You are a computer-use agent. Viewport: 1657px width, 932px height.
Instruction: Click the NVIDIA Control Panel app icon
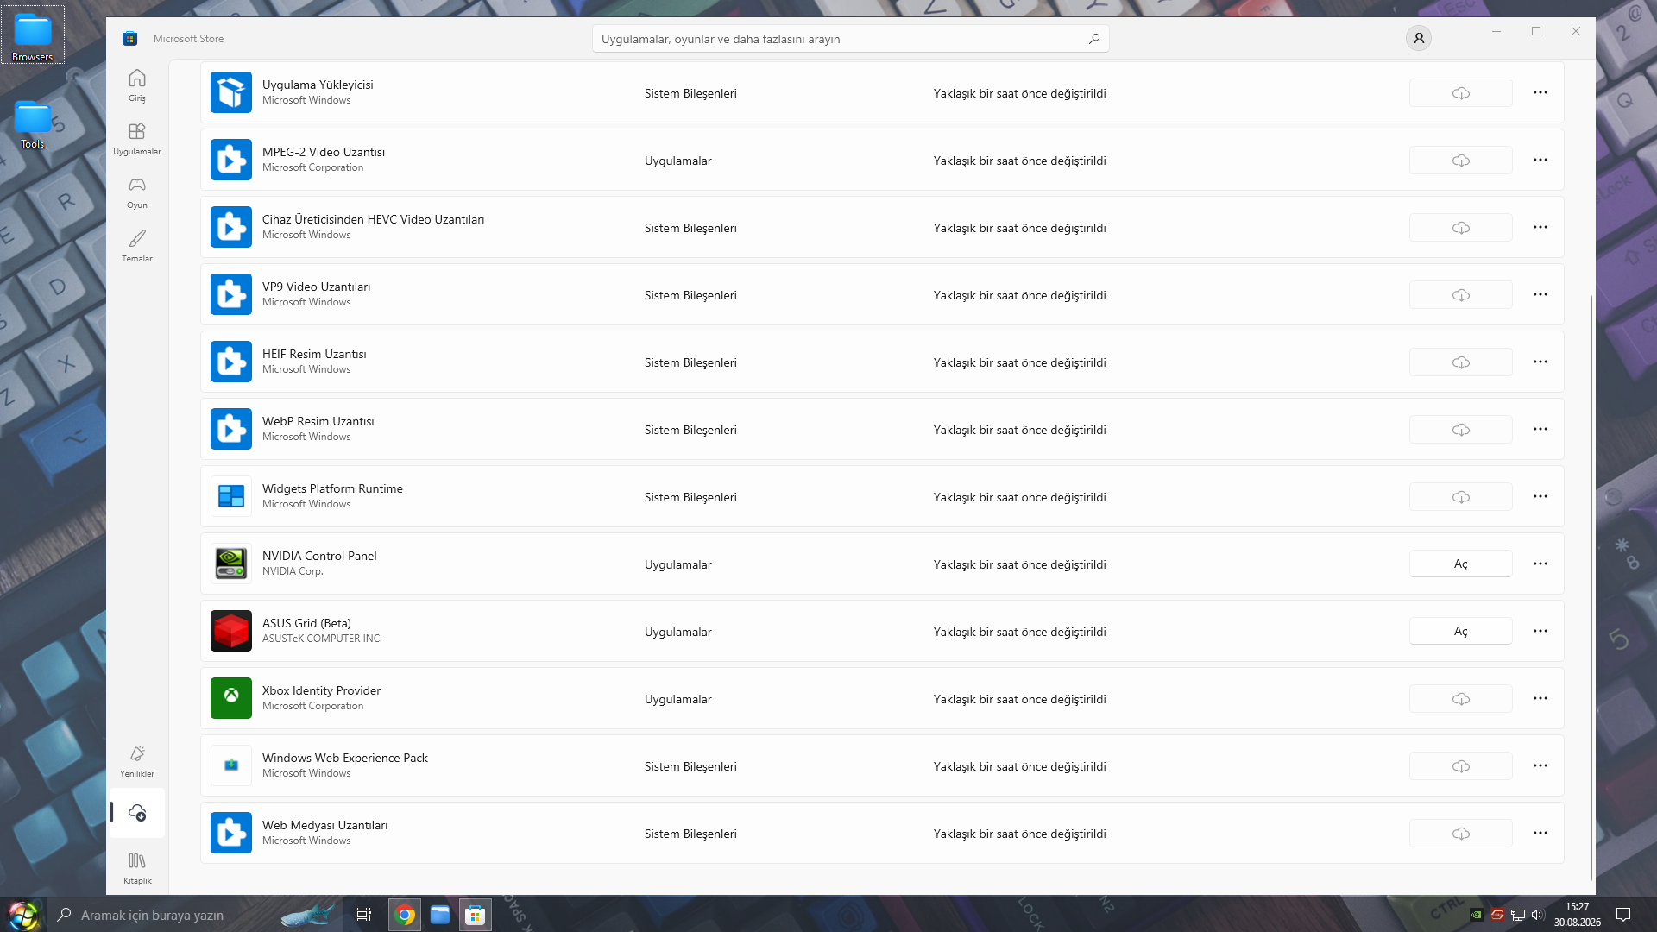[x=231, y=564]
